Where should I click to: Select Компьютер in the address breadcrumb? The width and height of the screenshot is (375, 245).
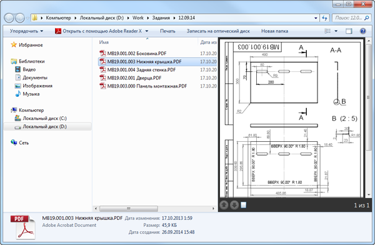tap(58, 17)
